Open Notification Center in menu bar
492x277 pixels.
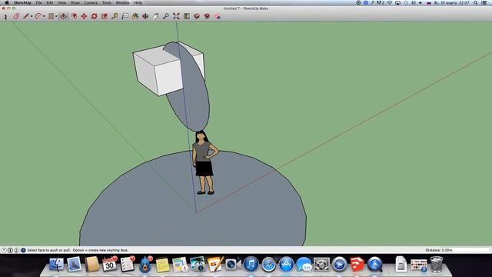484,3
